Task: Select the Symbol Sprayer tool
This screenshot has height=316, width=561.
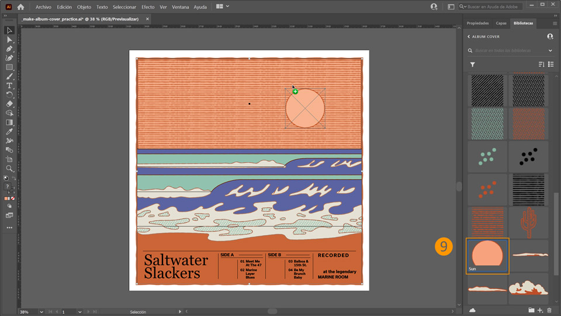Action: pyautogui.click(x=9, y=141)
